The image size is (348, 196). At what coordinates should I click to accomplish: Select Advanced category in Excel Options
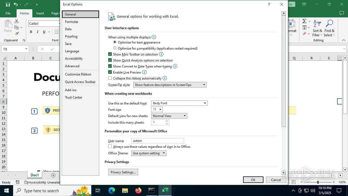[x=80, y=66]
